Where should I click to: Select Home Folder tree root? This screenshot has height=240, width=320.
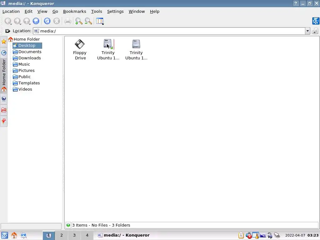coord(24,39)
